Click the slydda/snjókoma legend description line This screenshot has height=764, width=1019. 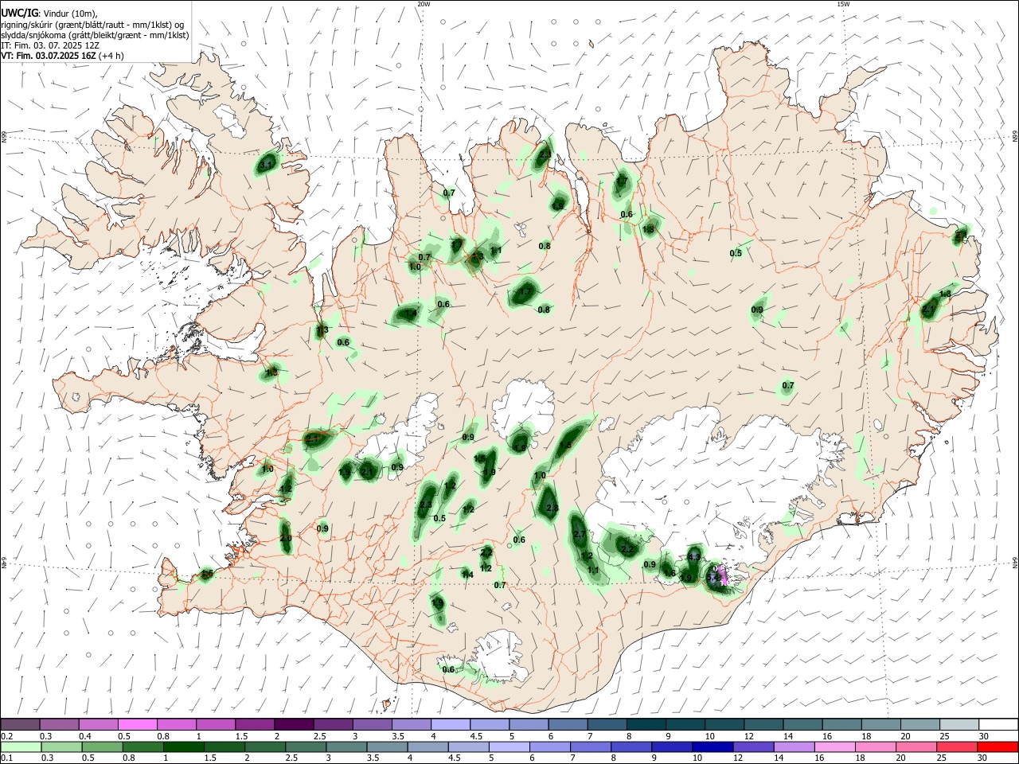[x=95, y=35]
